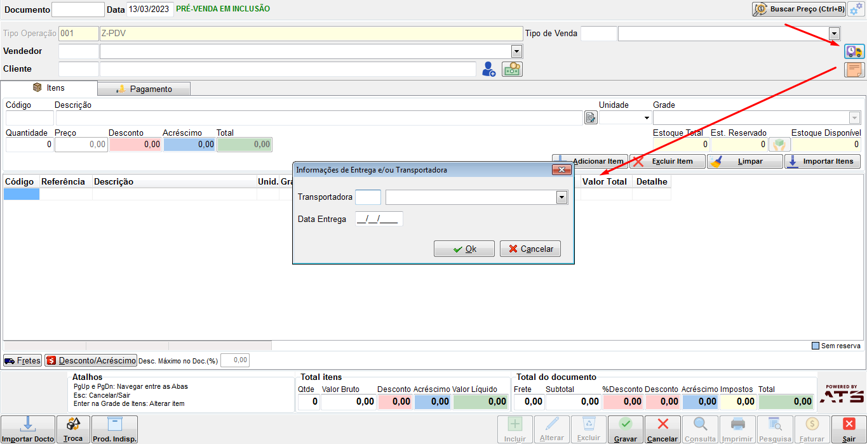Click the Data Entrega date field
This screenshot has width=867, height=444.
[x=379, y=219]
